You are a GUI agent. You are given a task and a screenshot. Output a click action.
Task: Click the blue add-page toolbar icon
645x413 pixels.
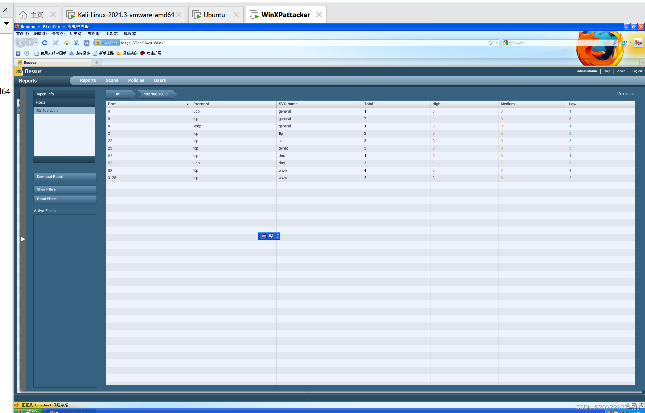pos(624,43)
